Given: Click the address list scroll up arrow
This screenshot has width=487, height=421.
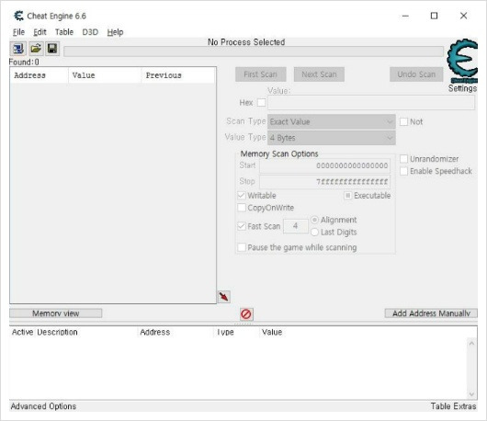Looking at the screenshot, I should (x=471, y=343).
